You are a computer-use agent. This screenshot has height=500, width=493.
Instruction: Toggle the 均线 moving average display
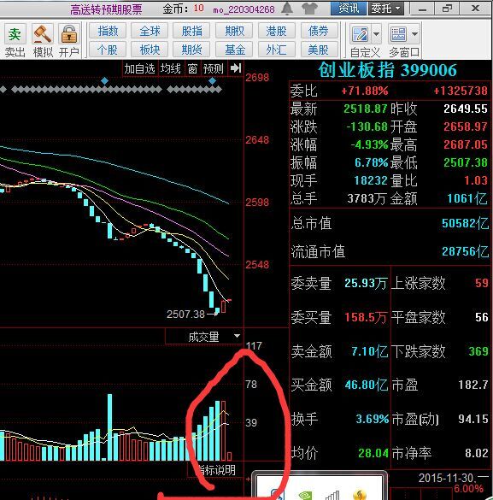coord(171,68)
